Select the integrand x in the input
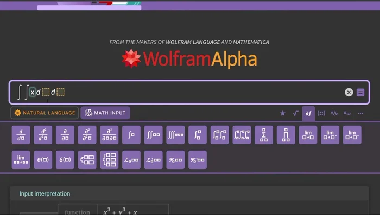 click(x=33, y=92)
